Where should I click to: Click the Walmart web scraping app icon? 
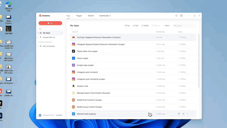tap(73, 114)
